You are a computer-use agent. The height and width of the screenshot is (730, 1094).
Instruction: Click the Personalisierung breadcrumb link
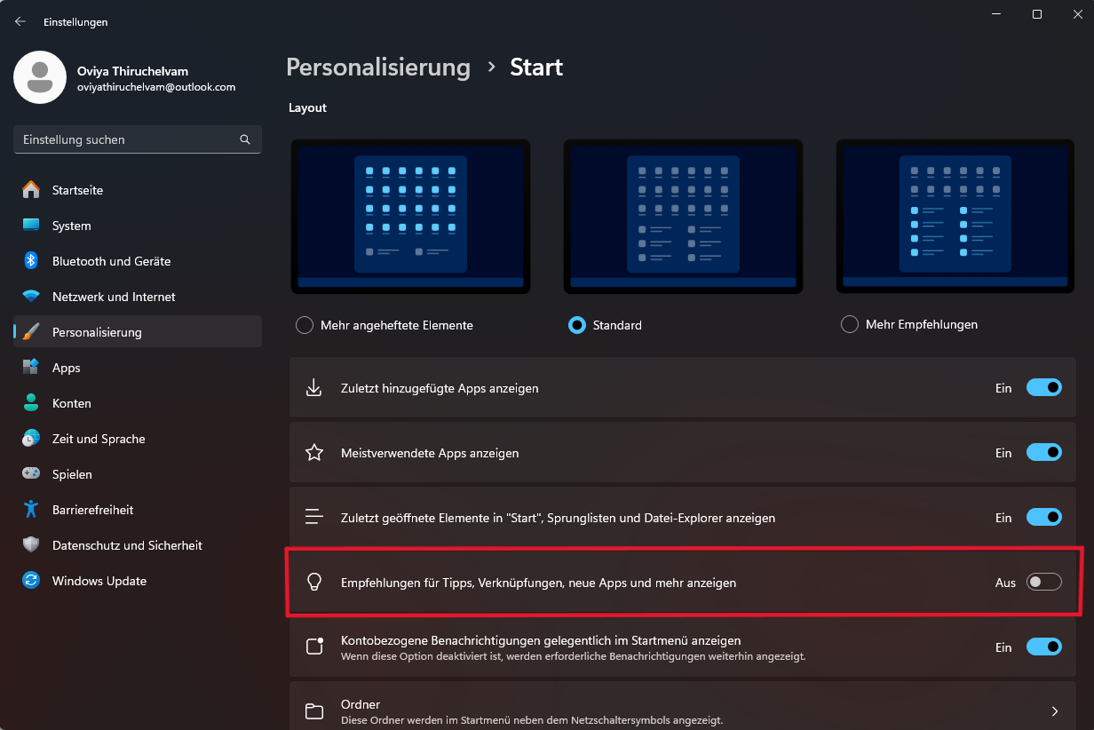(378, 67)
